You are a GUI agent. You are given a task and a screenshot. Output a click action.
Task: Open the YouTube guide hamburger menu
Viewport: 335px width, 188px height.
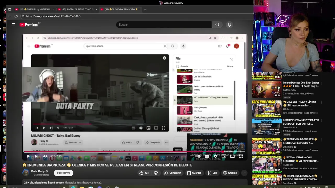coord(13,25)
